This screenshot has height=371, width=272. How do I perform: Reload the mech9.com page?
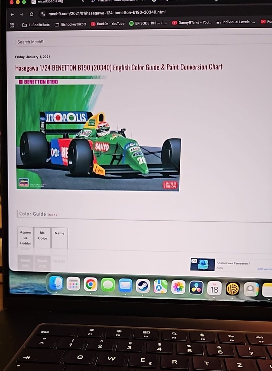click(32, 14)
